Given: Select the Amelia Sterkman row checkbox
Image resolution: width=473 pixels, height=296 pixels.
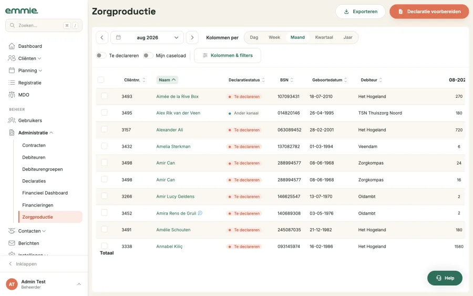Looking at the screenshot, I should coord(104,146).
